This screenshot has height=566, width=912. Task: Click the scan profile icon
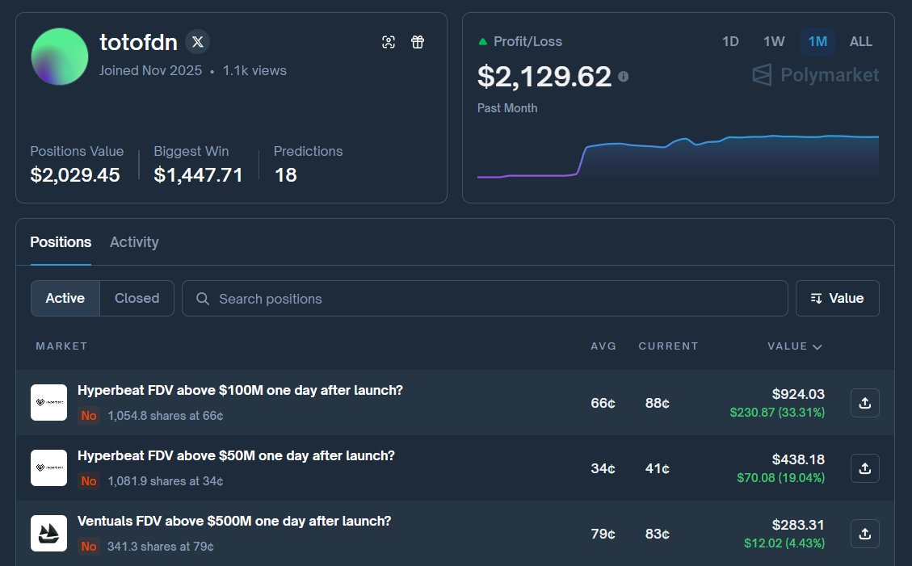pos(389,42)
